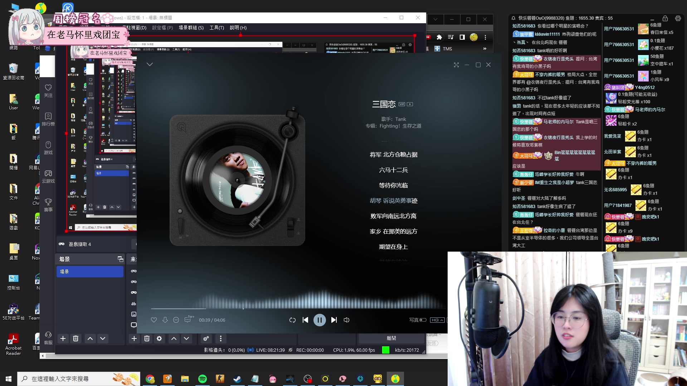Click the repeat toggle on player
Screen dimensions: 687x386
(292, 320)
